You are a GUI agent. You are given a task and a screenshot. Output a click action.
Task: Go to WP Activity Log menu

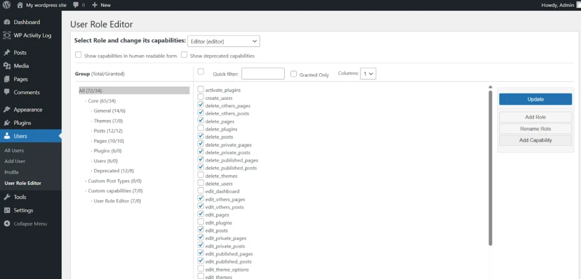32,35
